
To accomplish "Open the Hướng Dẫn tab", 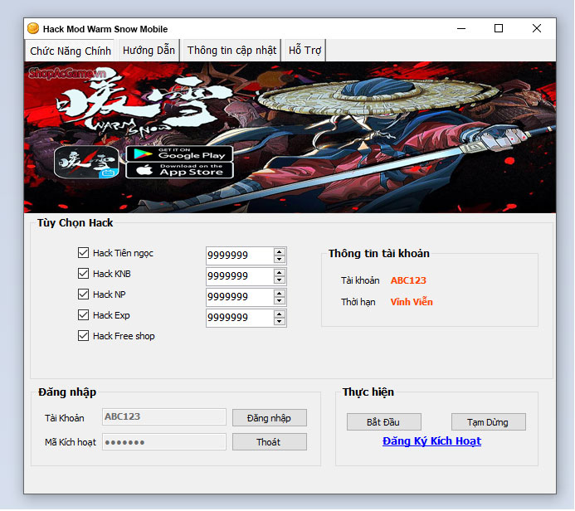I will 149,51.
